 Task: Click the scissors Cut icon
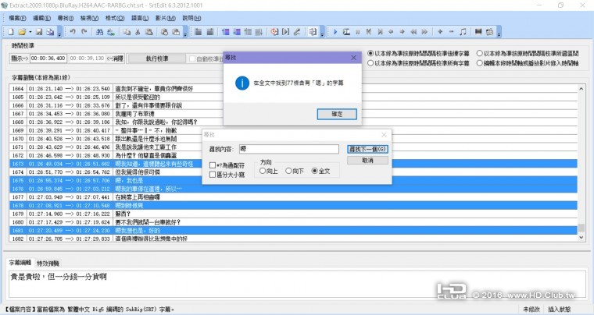coord(138,32)
